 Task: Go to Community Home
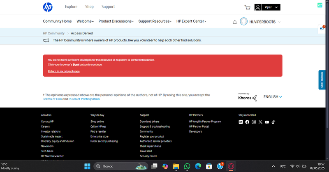[x=57, y=21]
